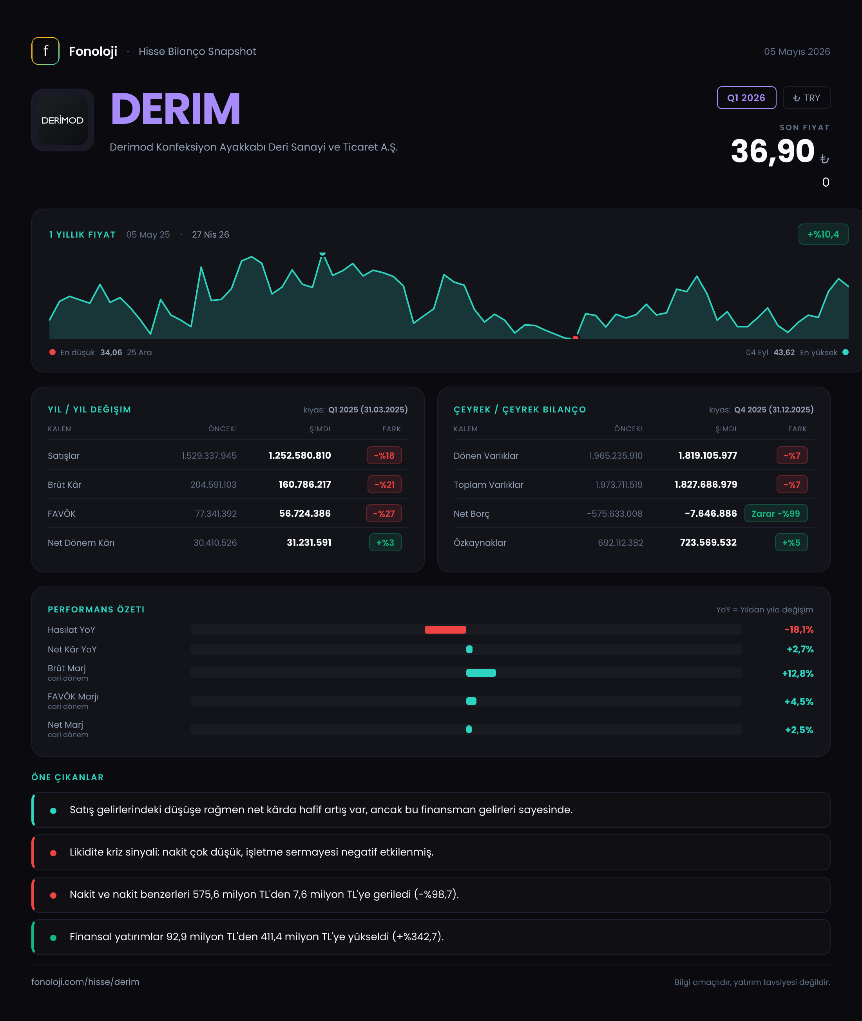
Task: Click the 'ÇEYREK / ÇEYREK BILANÇO' heading
Action: coord(520,410)
